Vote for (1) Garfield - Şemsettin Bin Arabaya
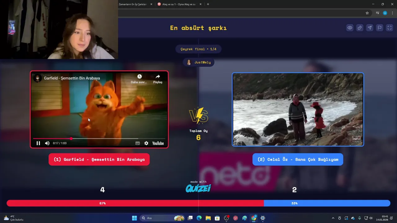This screenshot has height=223, width=397. 99,160
